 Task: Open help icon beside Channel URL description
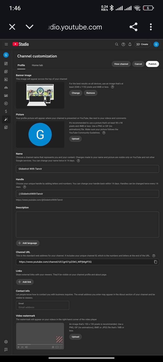(x=154, y=256)
